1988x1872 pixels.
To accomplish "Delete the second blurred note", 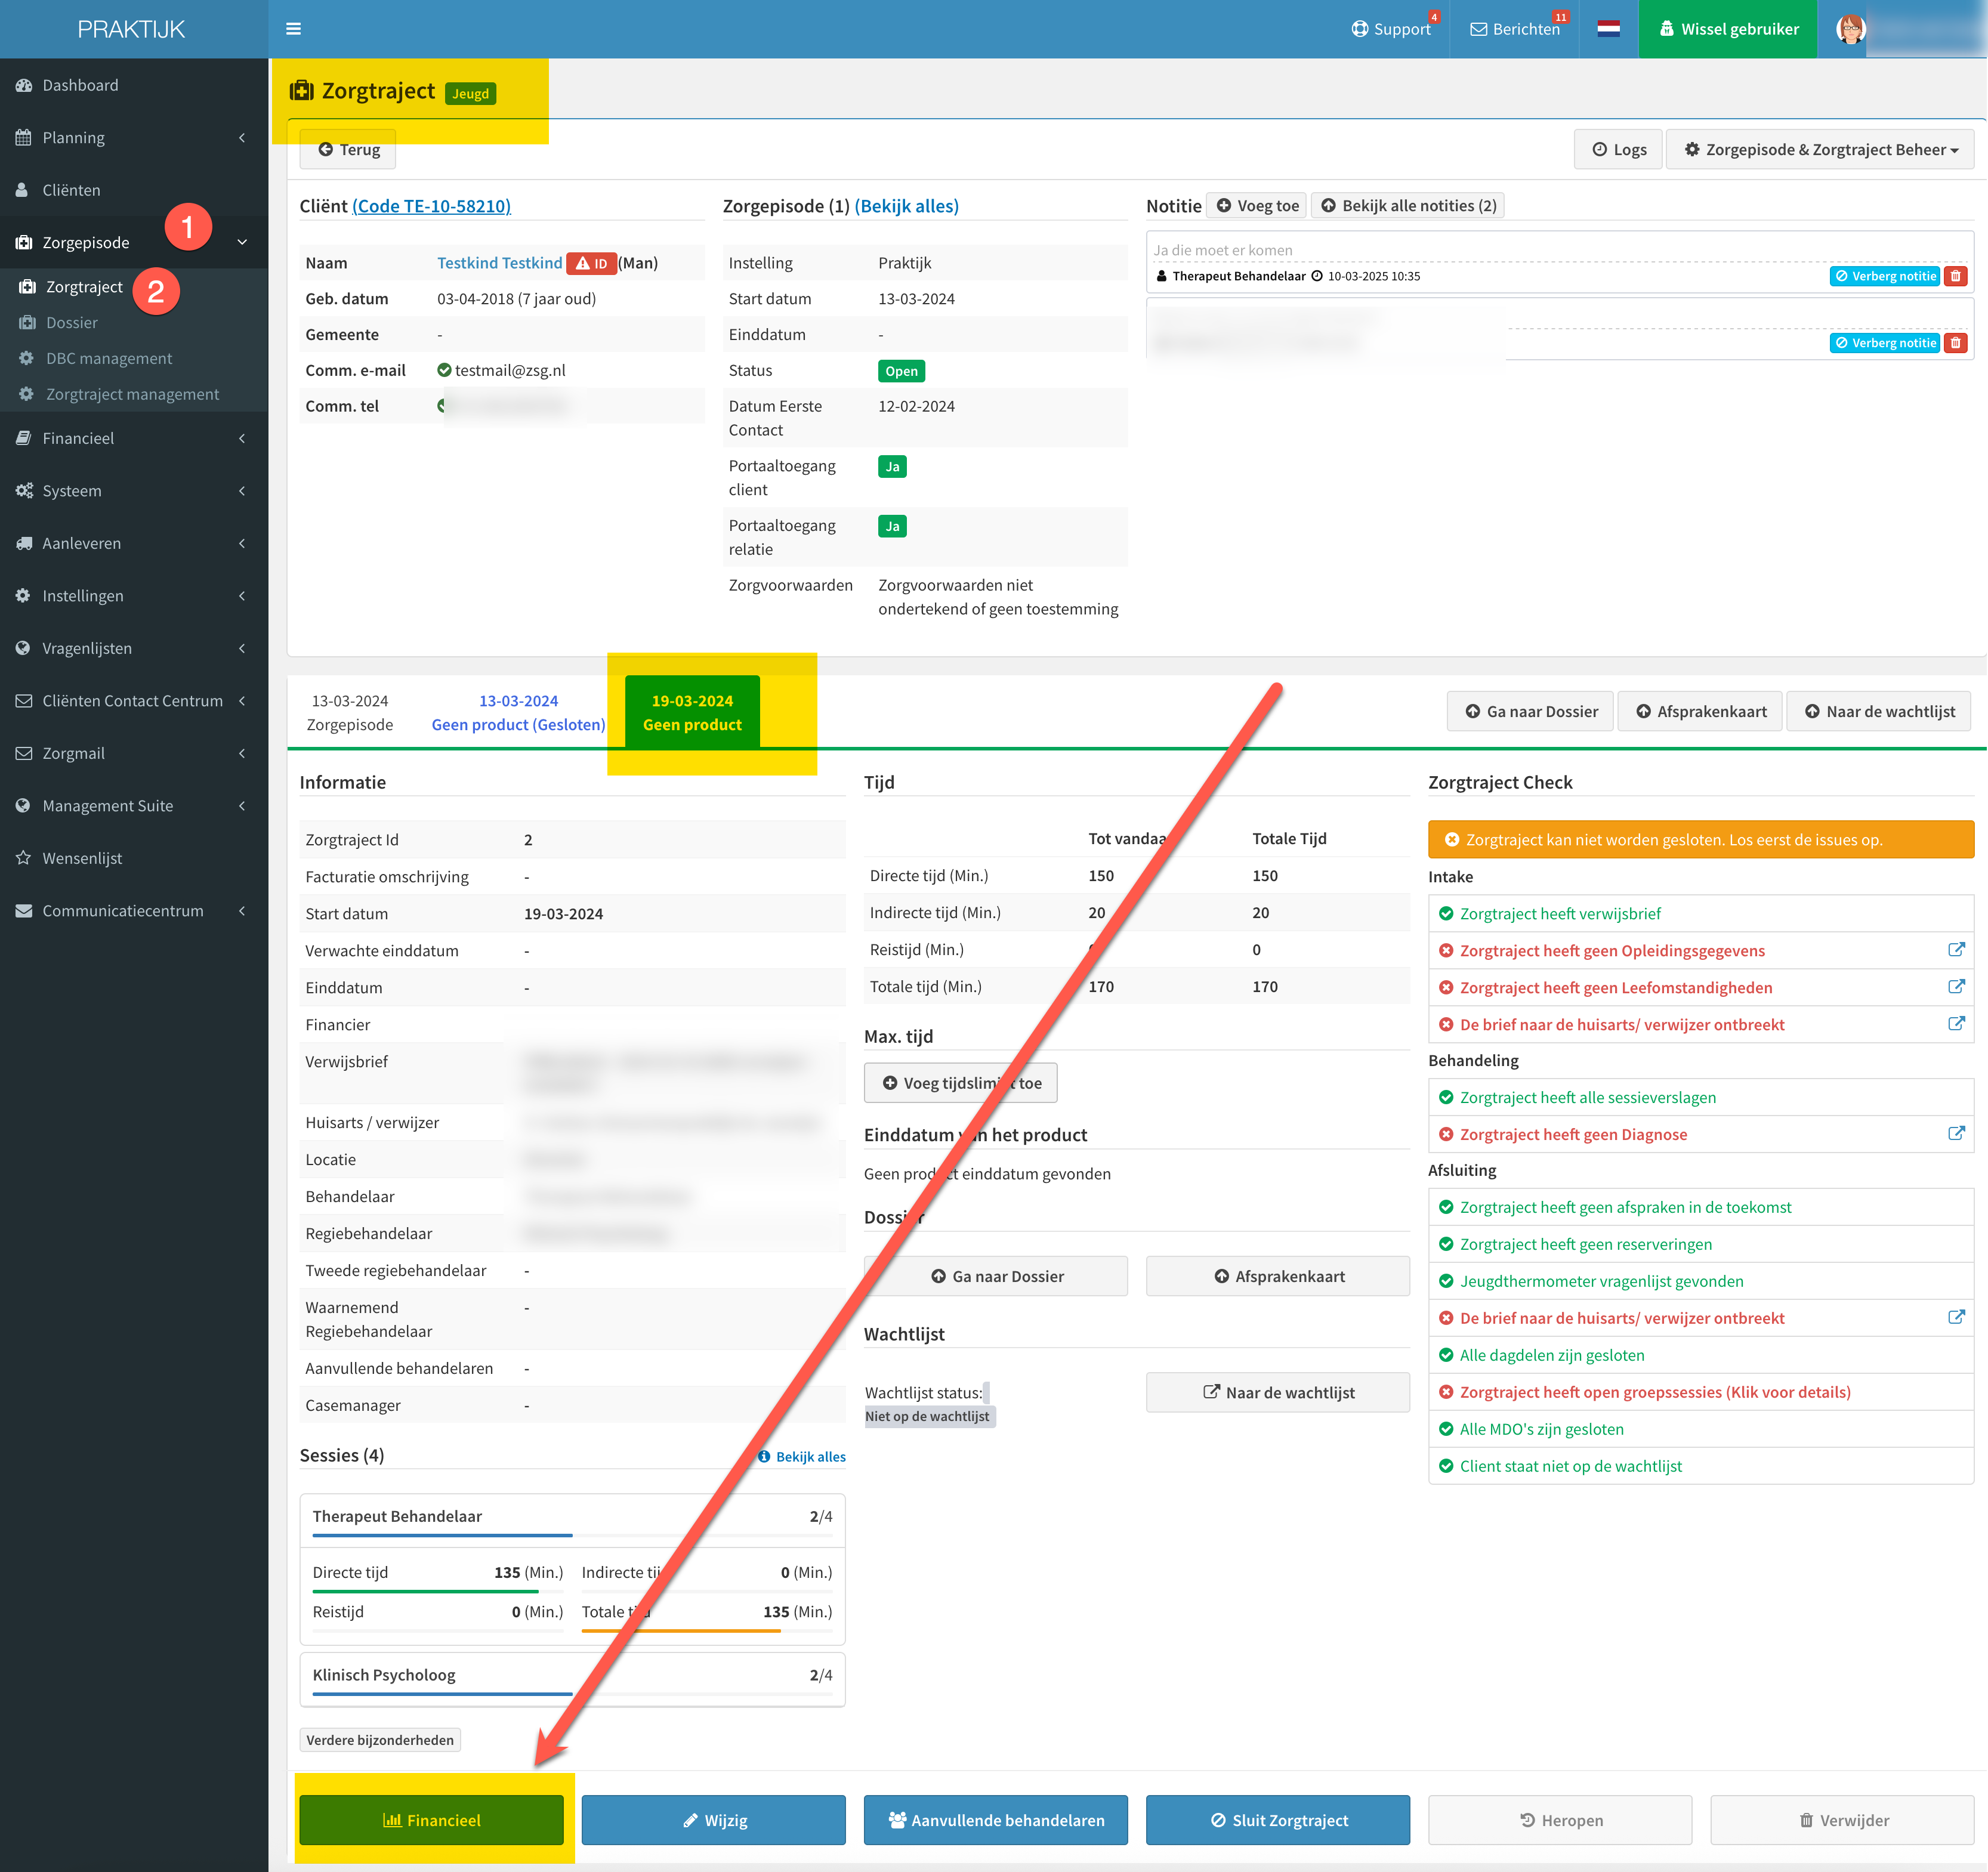I will click(x=1956, y=343).
